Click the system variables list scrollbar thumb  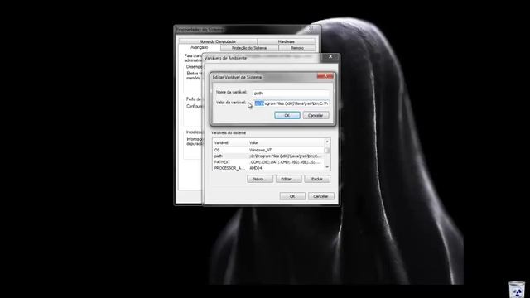tap(327, 150)
